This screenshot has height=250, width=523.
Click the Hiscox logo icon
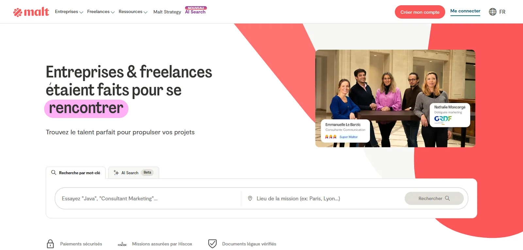pos(122,244)
